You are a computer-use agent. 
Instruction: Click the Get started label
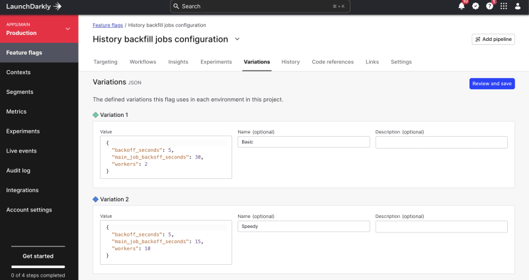38,256
